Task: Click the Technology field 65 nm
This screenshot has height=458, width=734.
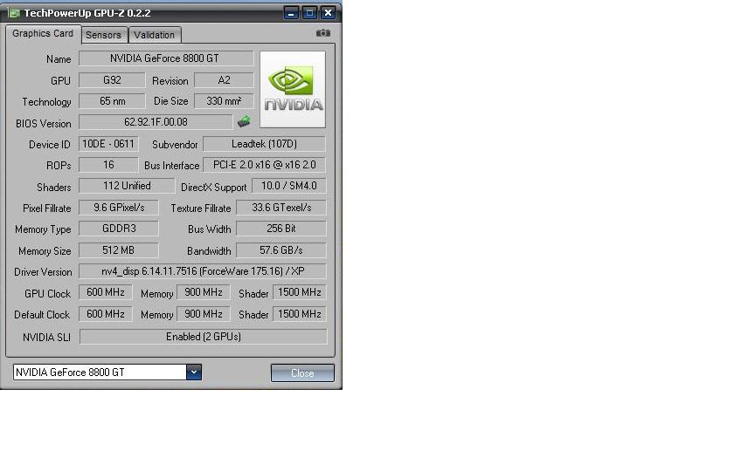Action: tap(112, 101)
